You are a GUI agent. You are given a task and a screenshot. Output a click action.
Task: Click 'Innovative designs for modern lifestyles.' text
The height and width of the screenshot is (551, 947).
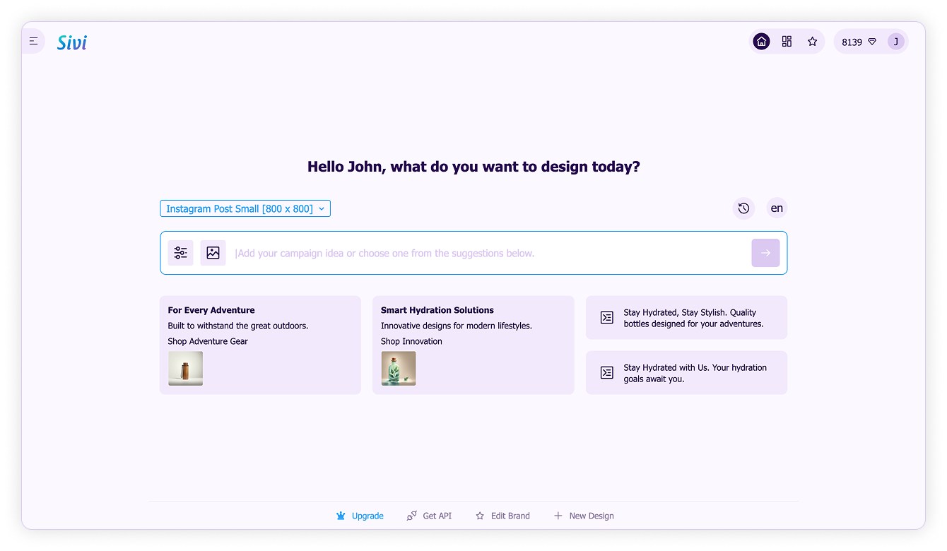[x=457, y=326]
